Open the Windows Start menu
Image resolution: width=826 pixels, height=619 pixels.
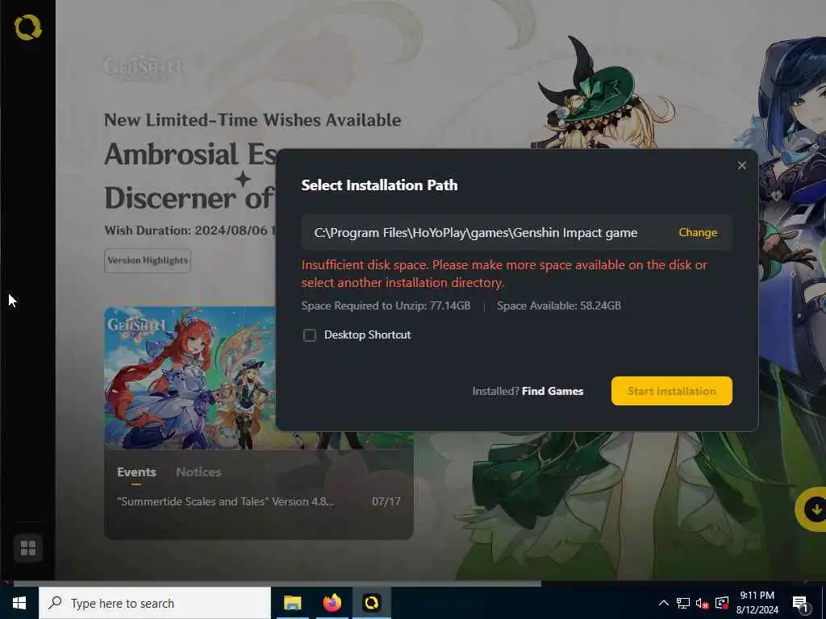[x=19, y=603]
